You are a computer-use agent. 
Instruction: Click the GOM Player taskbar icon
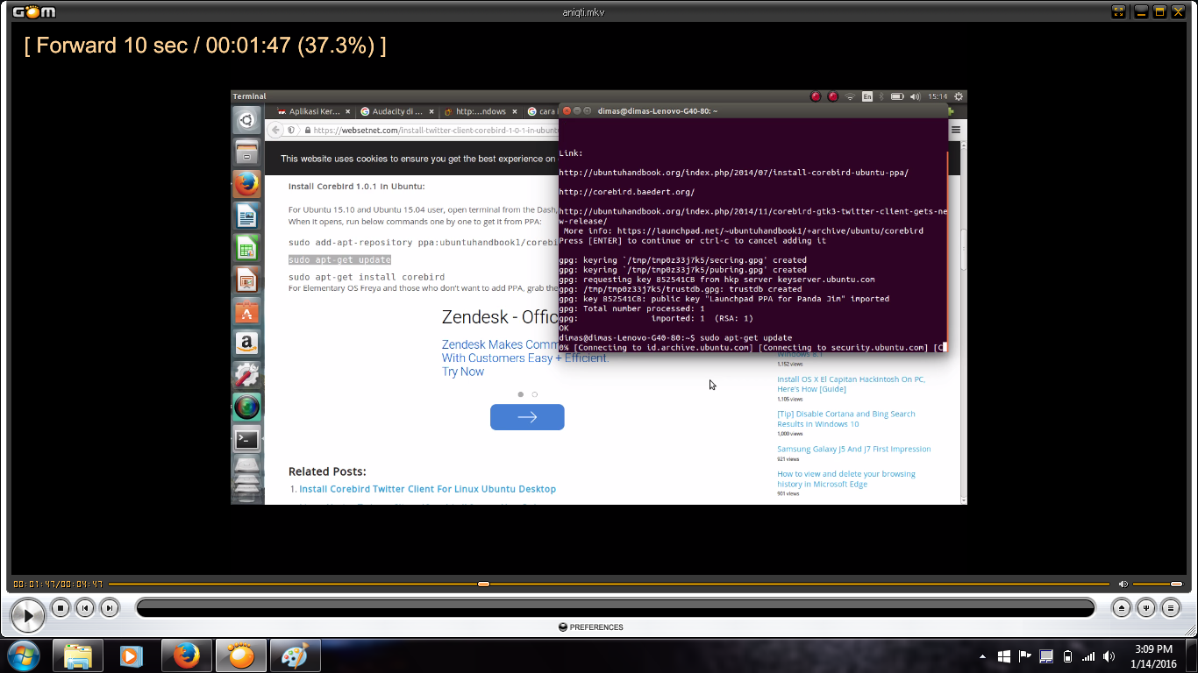[x=240, y=655]
